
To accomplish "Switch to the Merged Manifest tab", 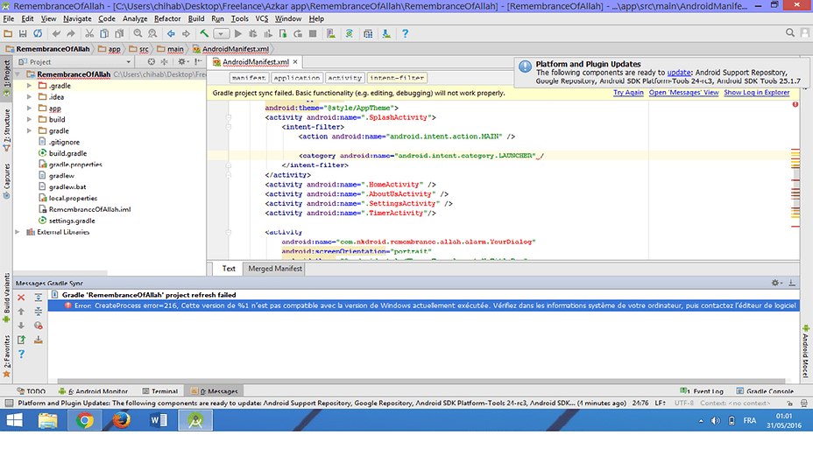I will [x=275, y=269].
